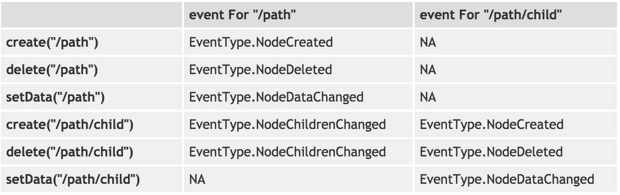This screenshot has height=195, width=620.
Task: Click the NA cell in the setData("/path") row
Action: 428,97
